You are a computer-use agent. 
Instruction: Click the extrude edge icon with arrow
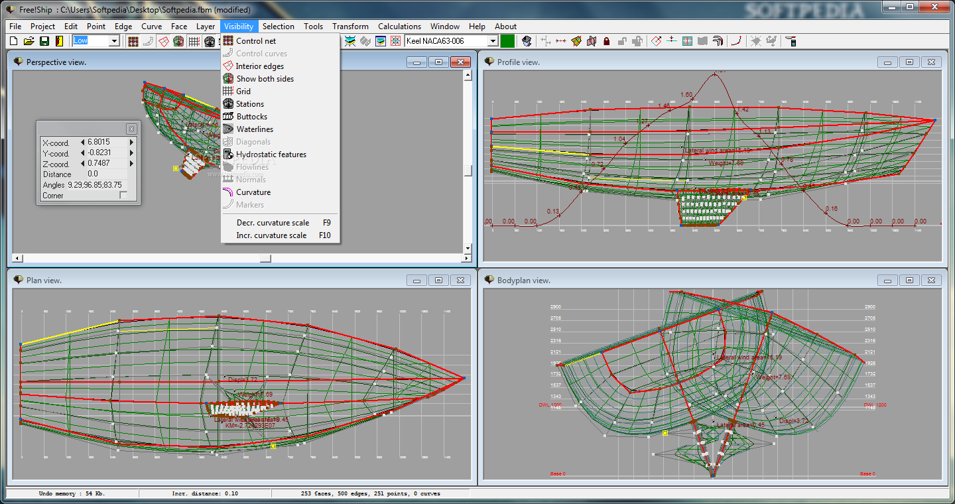[x=656, y=41]
